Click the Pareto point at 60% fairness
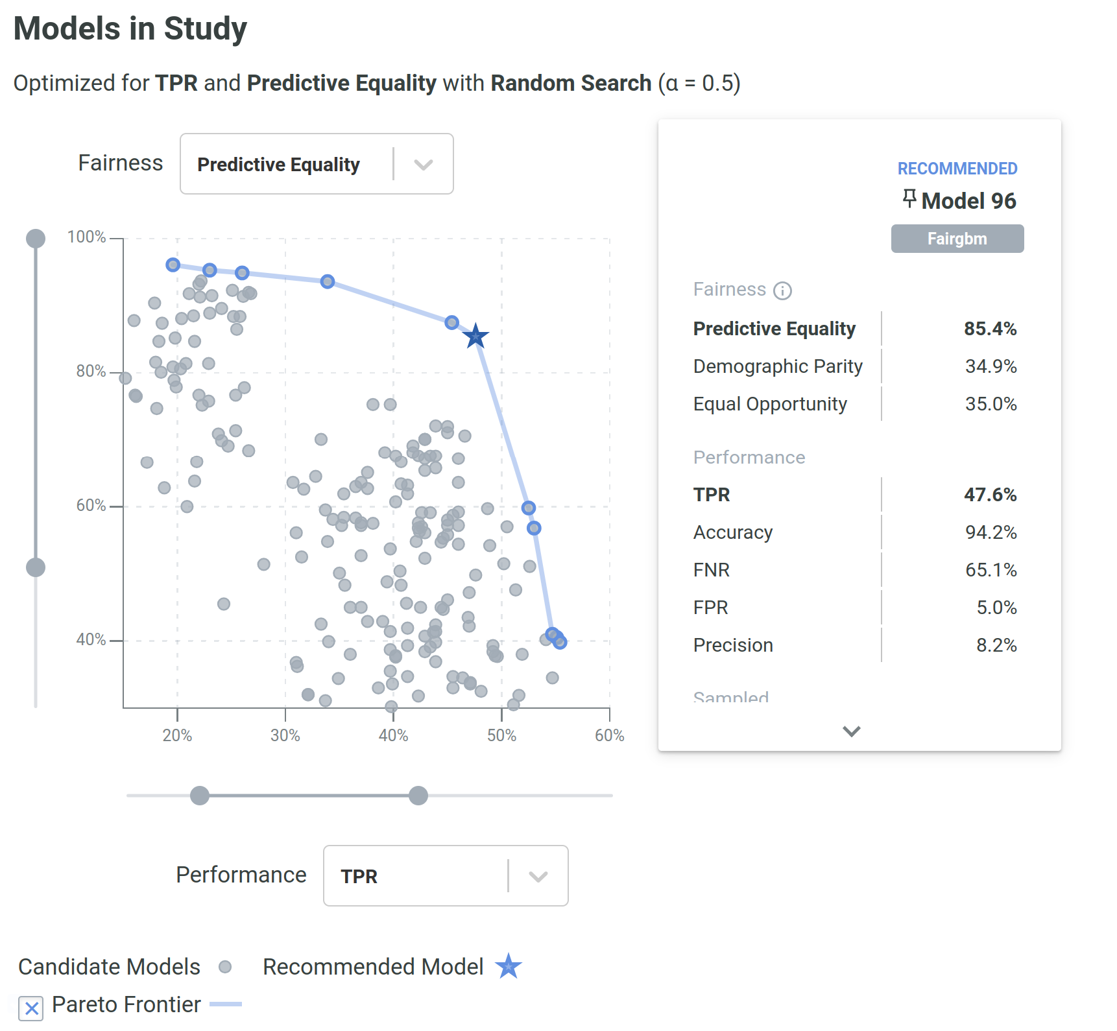The width and height of the screenshot is (1117, 1031). [529, 508]
